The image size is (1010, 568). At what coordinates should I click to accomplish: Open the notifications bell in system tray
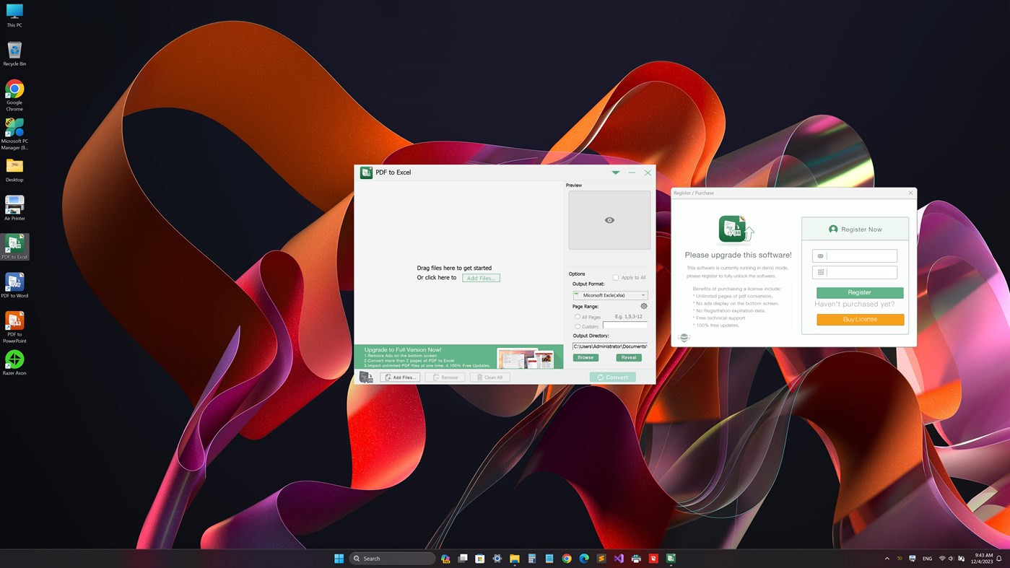1000,559
